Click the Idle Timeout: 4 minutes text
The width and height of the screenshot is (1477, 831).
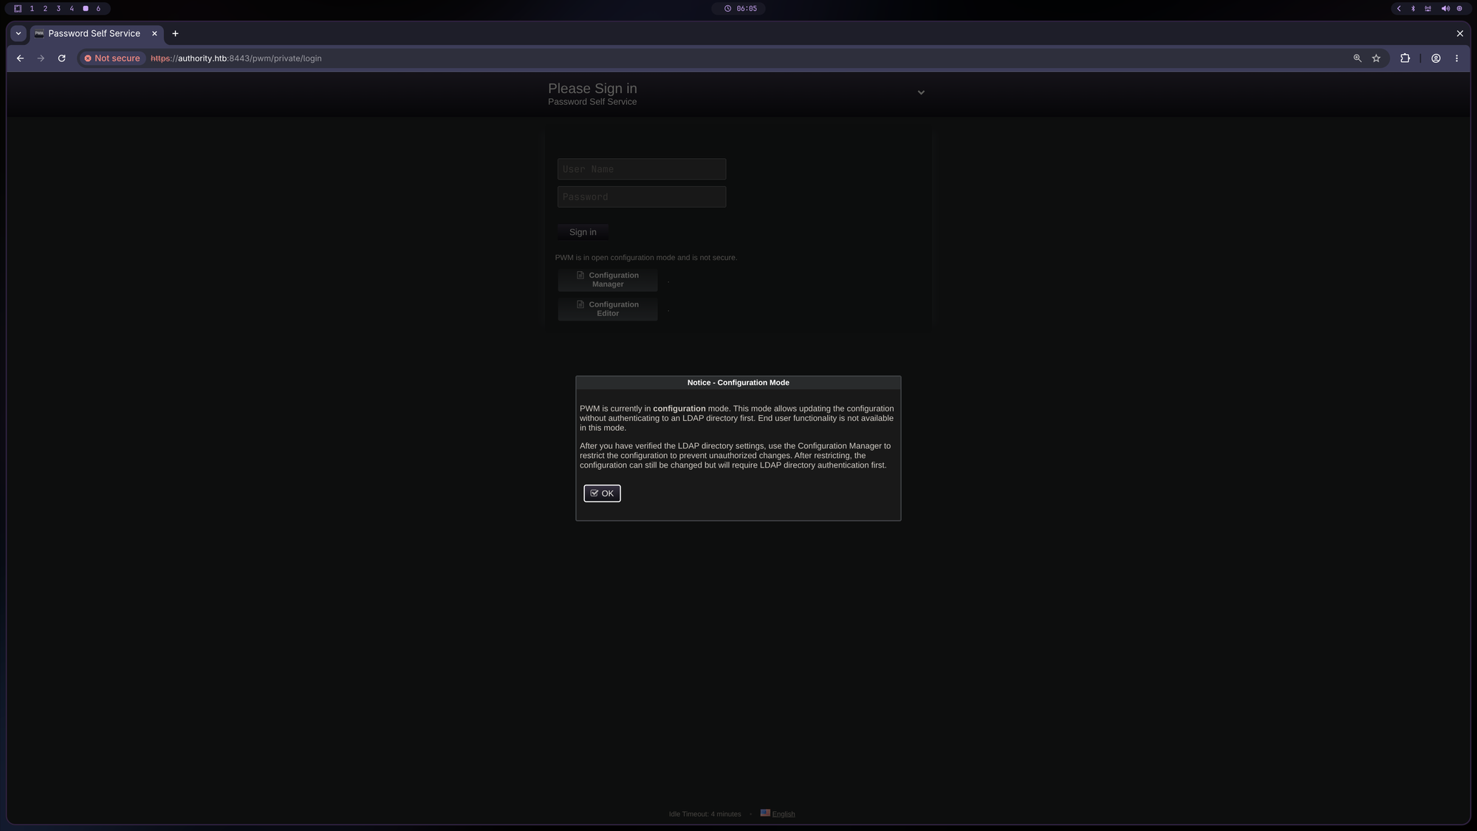point(705,814)
